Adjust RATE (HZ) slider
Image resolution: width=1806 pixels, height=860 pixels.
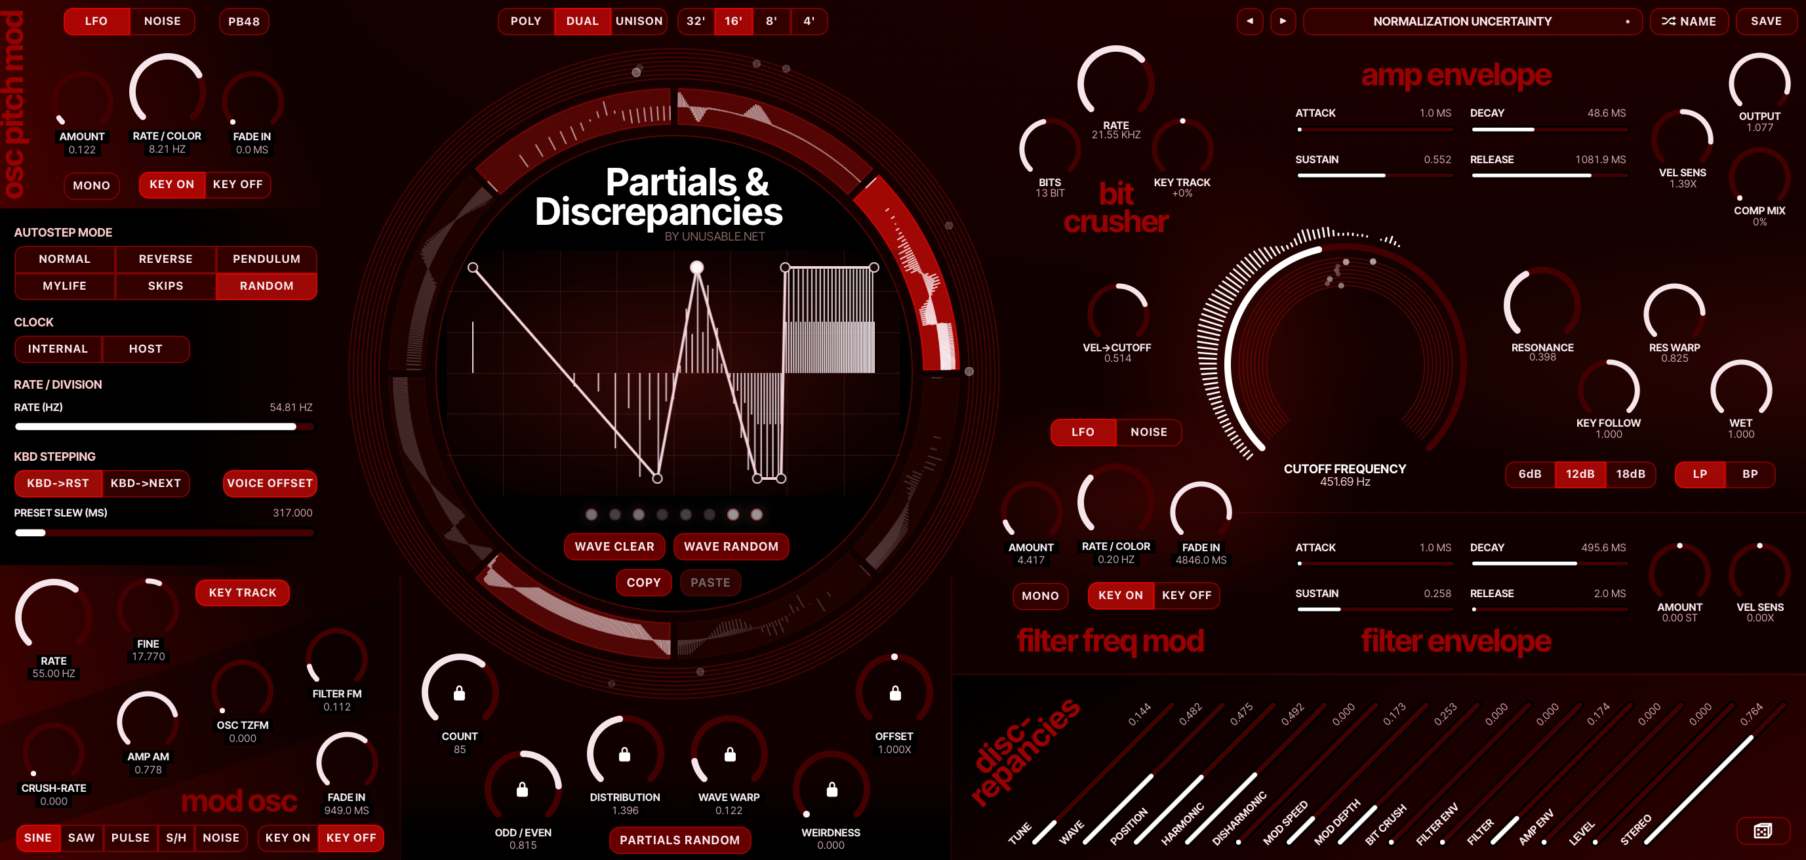pos(164,426)
